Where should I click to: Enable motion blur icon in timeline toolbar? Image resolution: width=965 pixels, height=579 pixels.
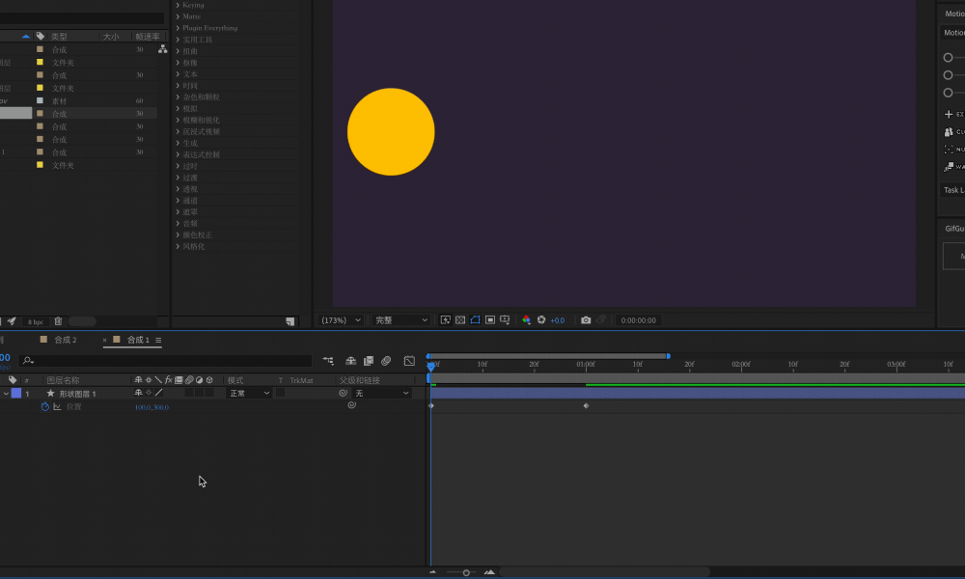(386, 361)
